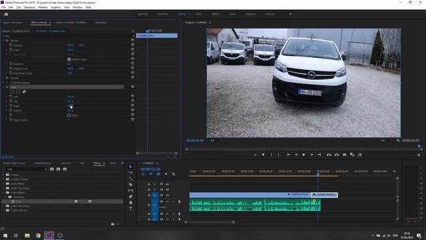This screenshot has height=240, width=426.
Task: Play the sequence in Program monitor
Action: point(304,155)
